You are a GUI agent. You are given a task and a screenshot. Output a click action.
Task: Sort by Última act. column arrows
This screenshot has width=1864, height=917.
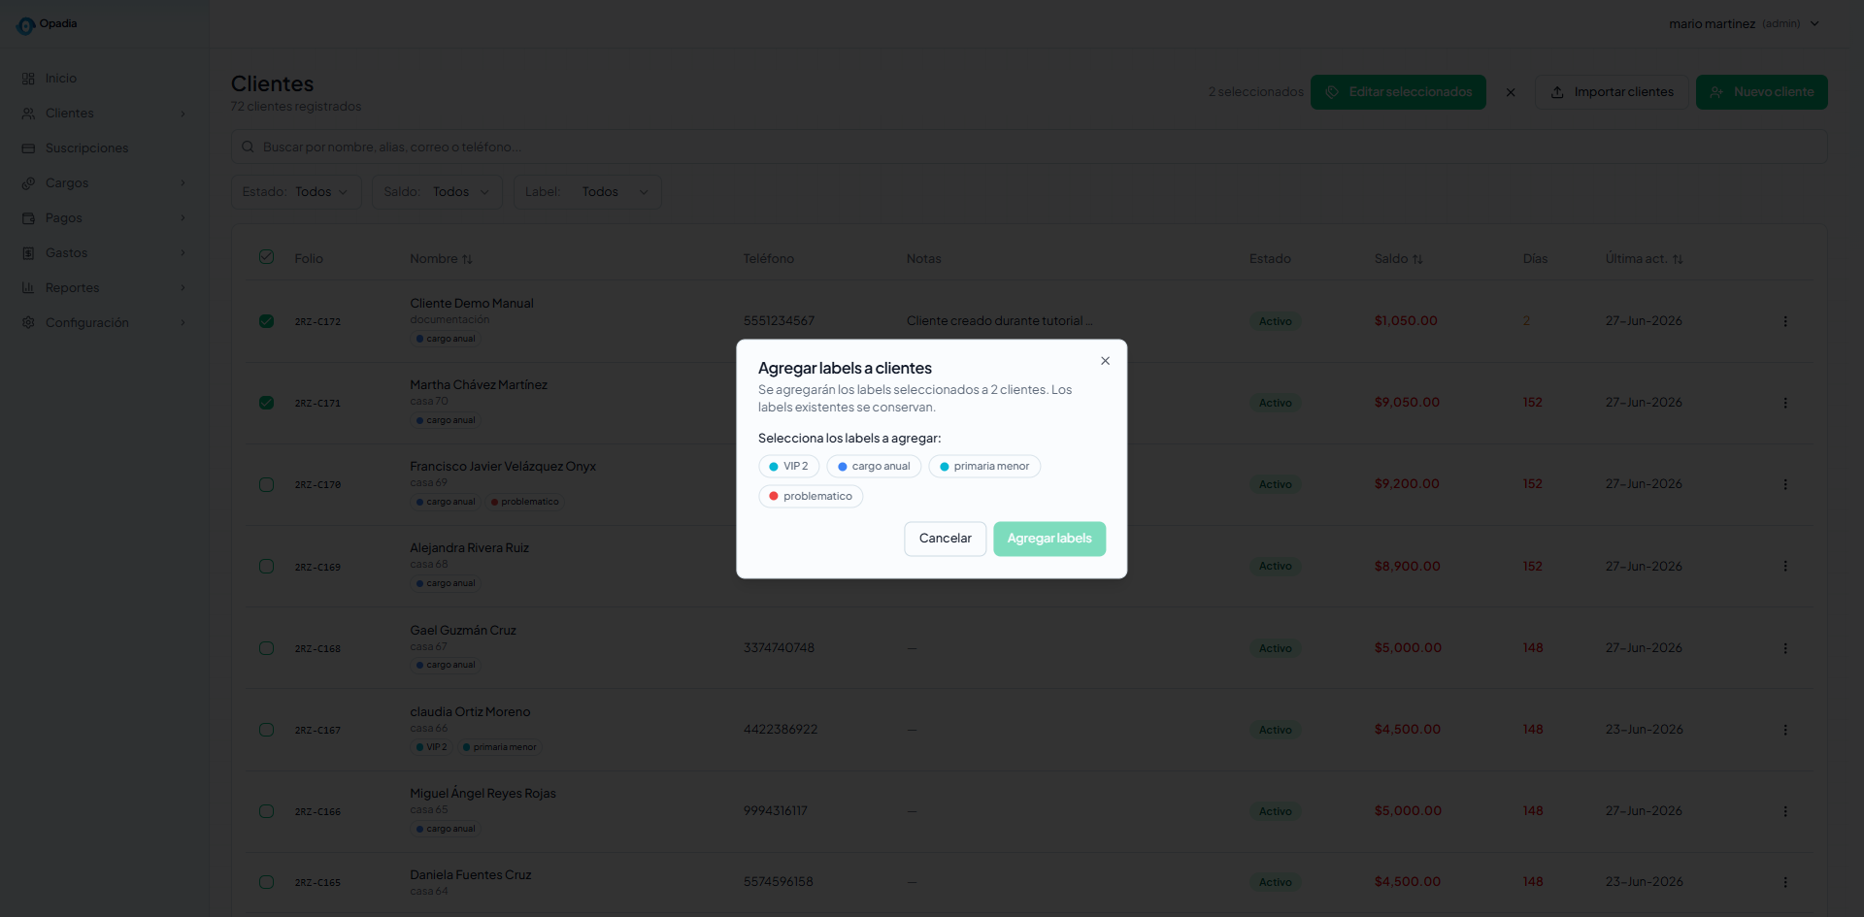click(1678, 259)
